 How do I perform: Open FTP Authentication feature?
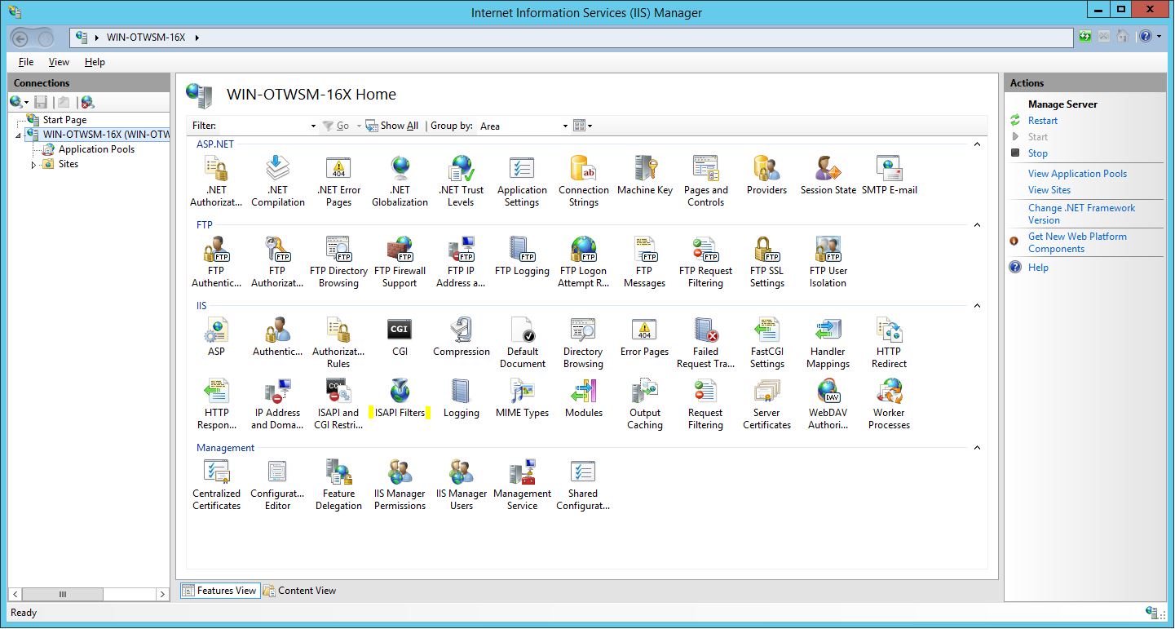coord(216,261)
